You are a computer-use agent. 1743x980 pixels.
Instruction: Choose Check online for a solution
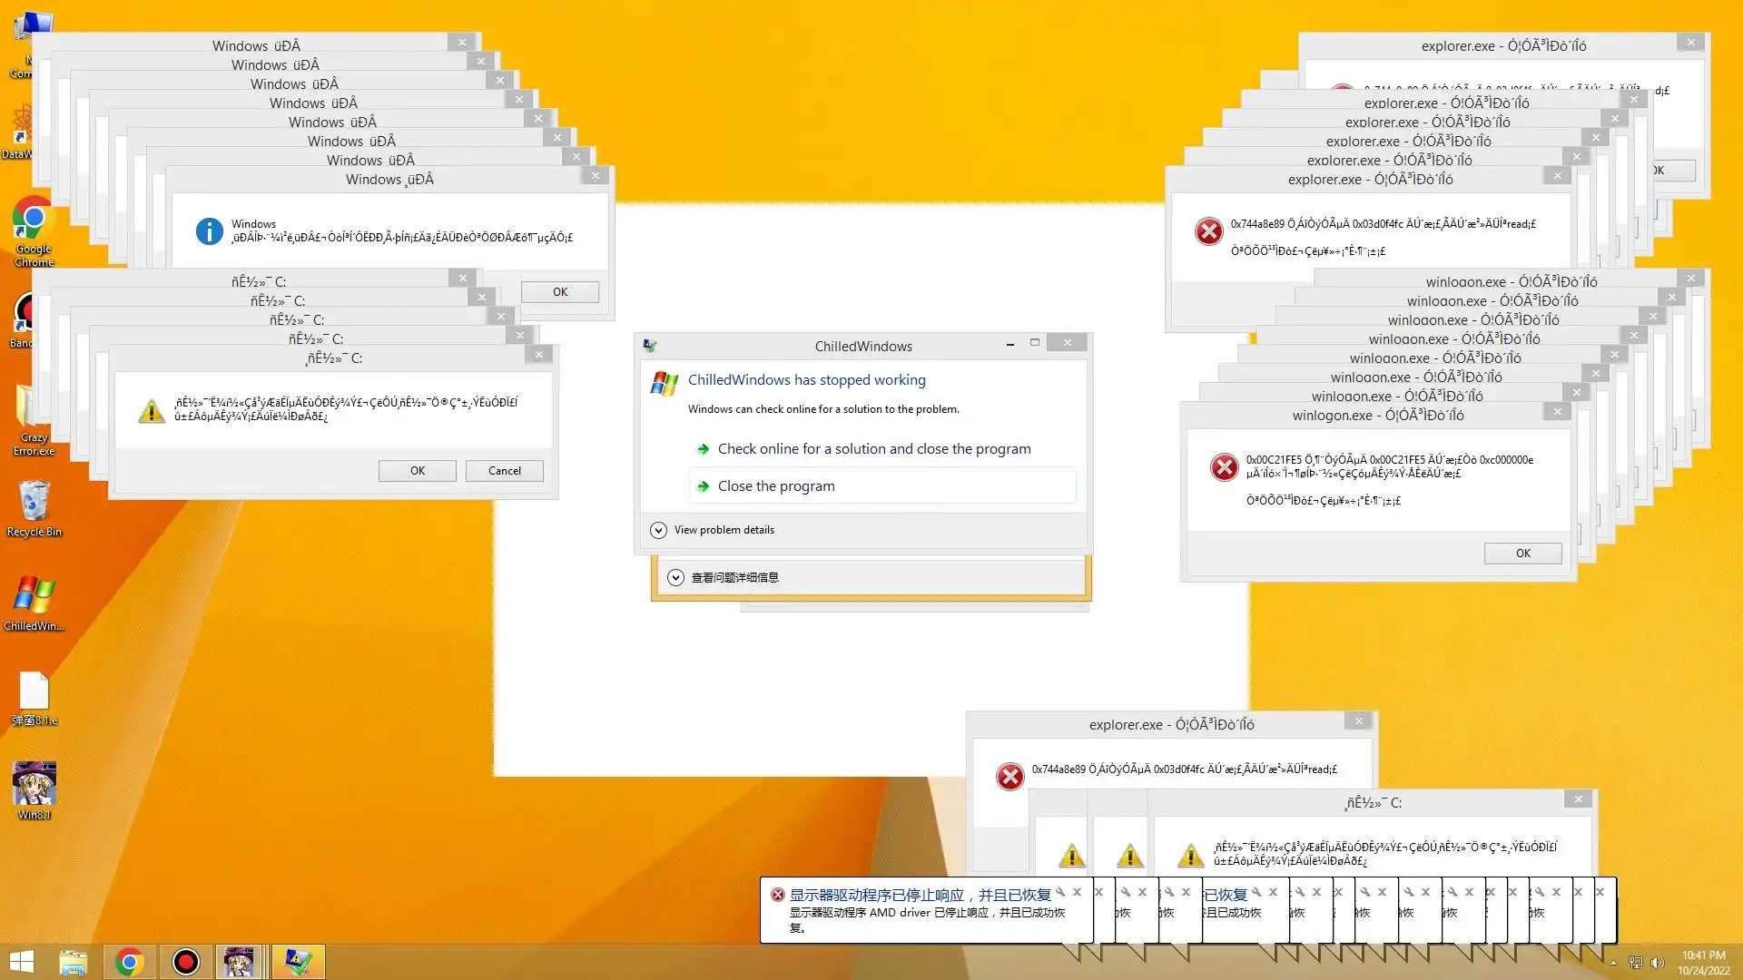coord(873,449)
